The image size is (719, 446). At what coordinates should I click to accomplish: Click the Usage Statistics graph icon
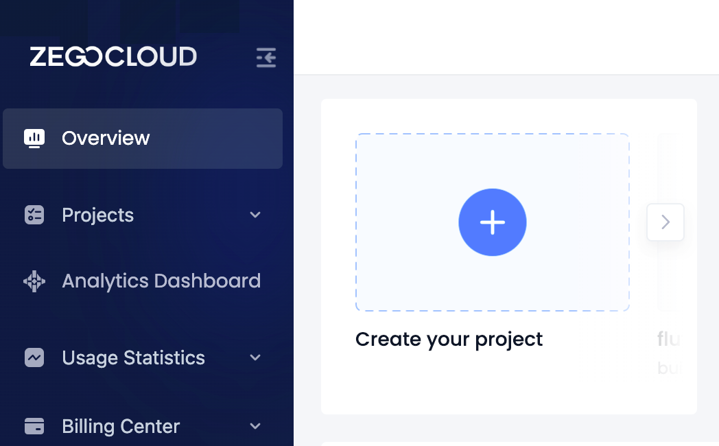34,357
